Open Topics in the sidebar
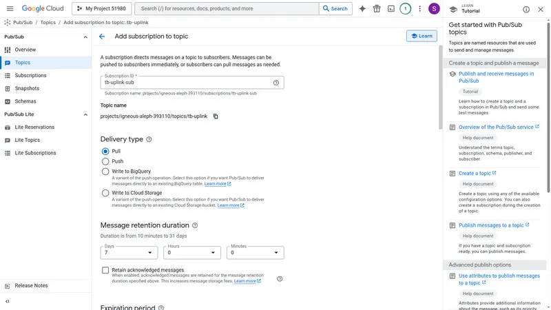The height and width of the screenshot is (310, 551). pyautogui.click(x=45, y=63)
